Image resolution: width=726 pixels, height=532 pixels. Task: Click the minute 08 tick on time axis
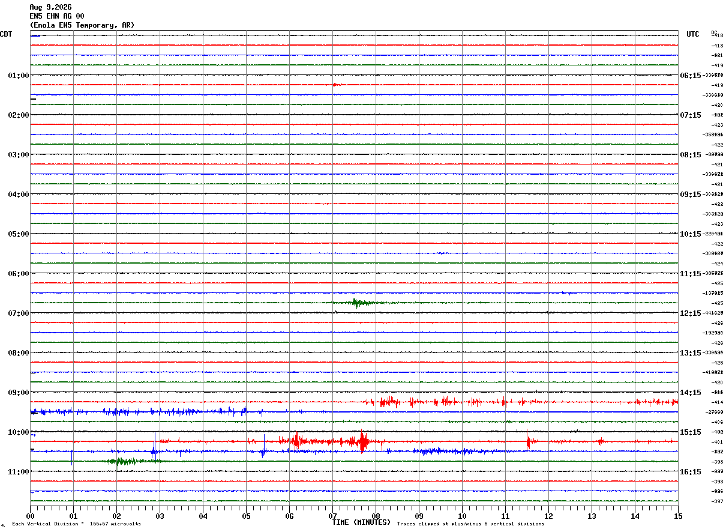pyautogui.click(x=376, y=515)
